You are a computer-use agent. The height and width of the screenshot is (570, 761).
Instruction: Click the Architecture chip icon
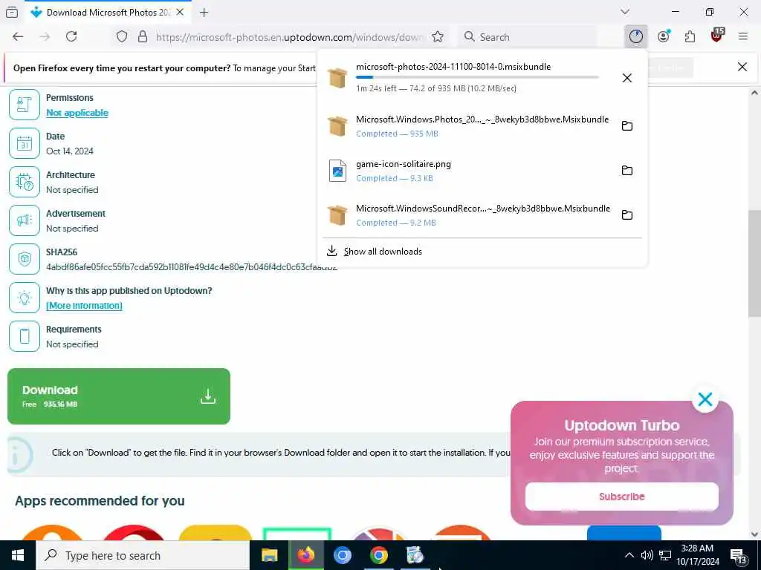click(x=25, y=182)
